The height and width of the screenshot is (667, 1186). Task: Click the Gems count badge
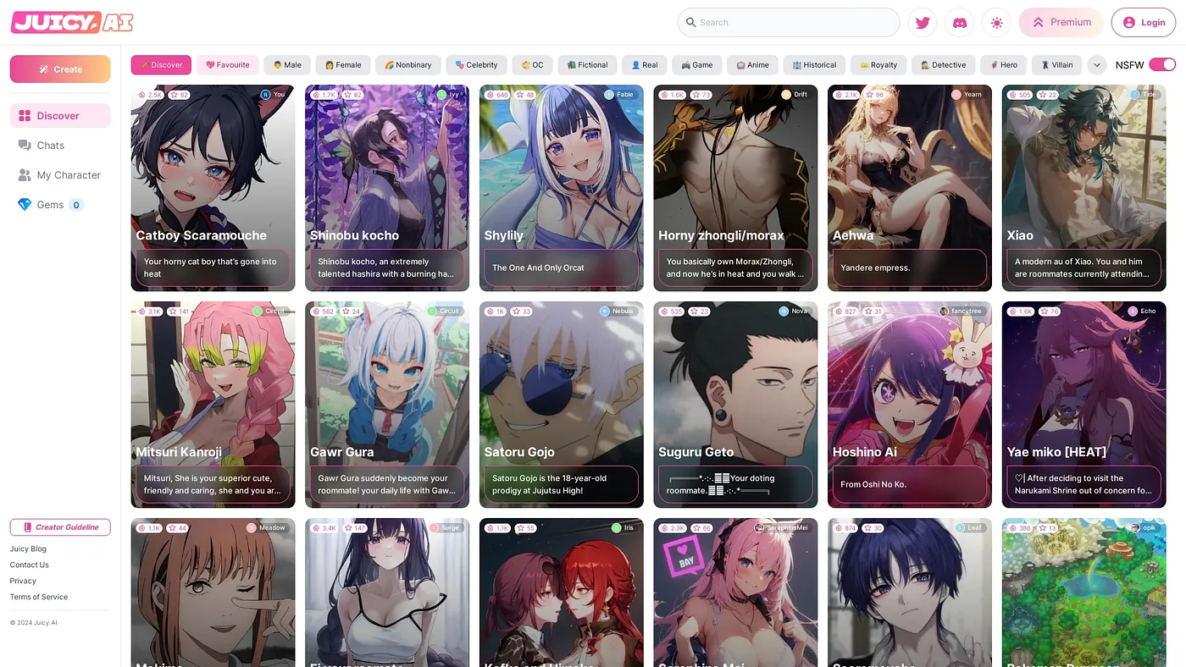tap(76, 205)
